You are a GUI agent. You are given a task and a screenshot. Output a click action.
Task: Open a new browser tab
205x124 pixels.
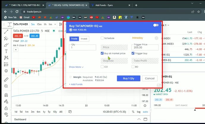[x=136, y=5]
